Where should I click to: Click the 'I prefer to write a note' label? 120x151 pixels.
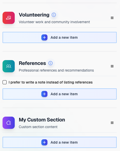pyautogui.click(x=50, y=82)
